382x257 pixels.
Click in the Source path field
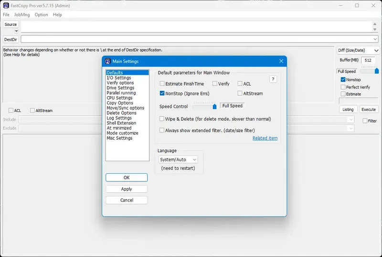(x=196, y=26)
